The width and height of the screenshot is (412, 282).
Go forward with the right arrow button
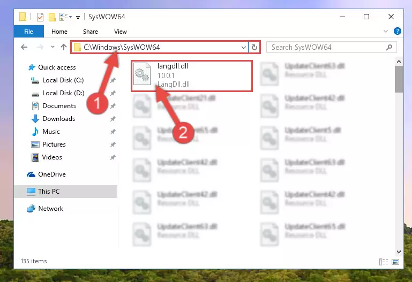40,47
